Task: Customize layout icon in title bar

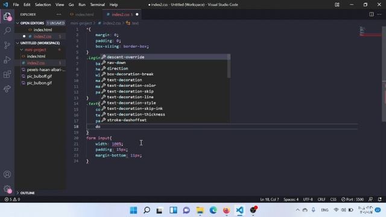Action: (x=337, y=5)
